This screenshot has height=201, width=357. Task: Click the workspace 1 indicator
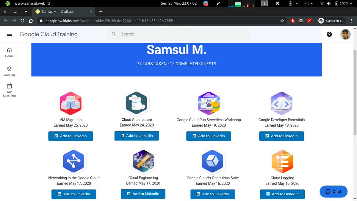[x=264, y=4]
